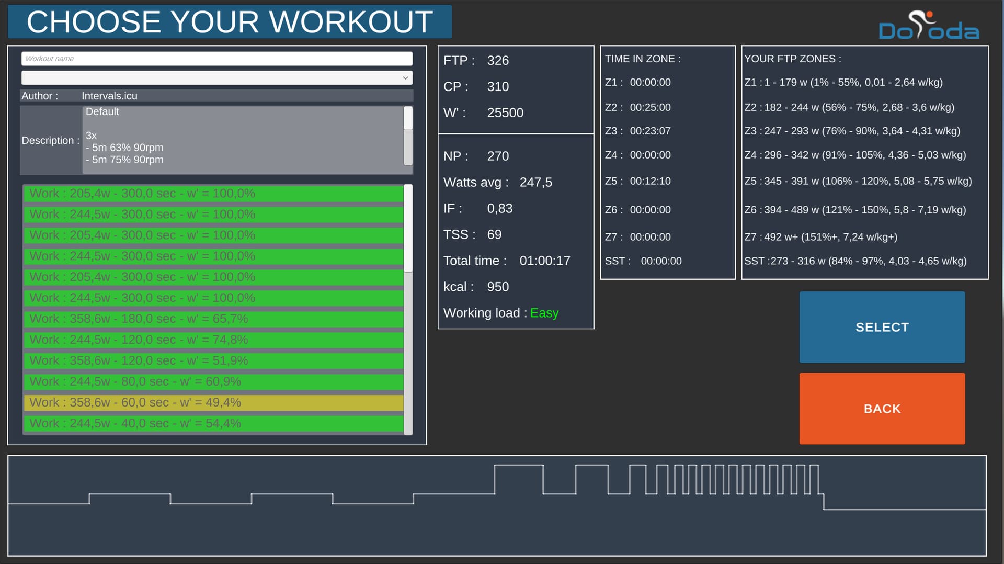Click the FTP value 326
This screenshot has height=564, width=1004.
497,61
